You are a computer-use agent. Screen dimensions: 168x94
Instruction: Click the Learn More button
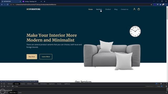[46, 57]
